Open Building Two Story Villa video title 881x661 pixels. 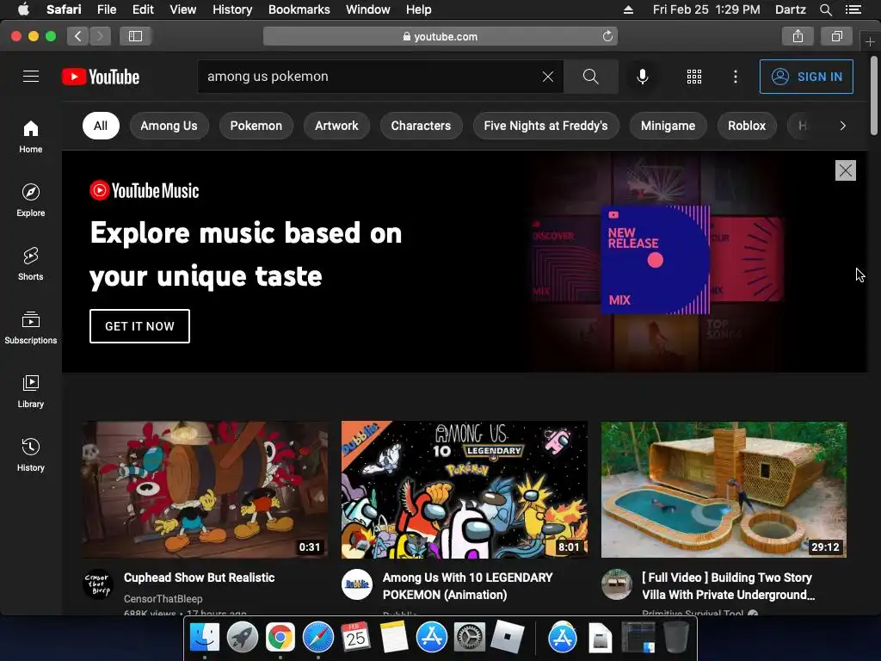728,585
